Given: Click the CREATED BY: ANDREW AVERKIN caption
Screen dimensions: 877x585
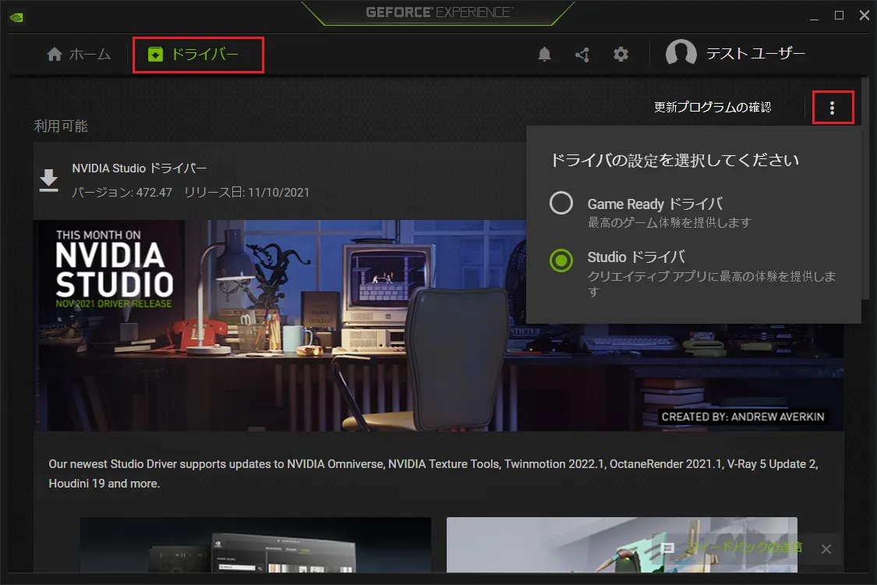Looking at the screenshot, I should click(743, 417).
